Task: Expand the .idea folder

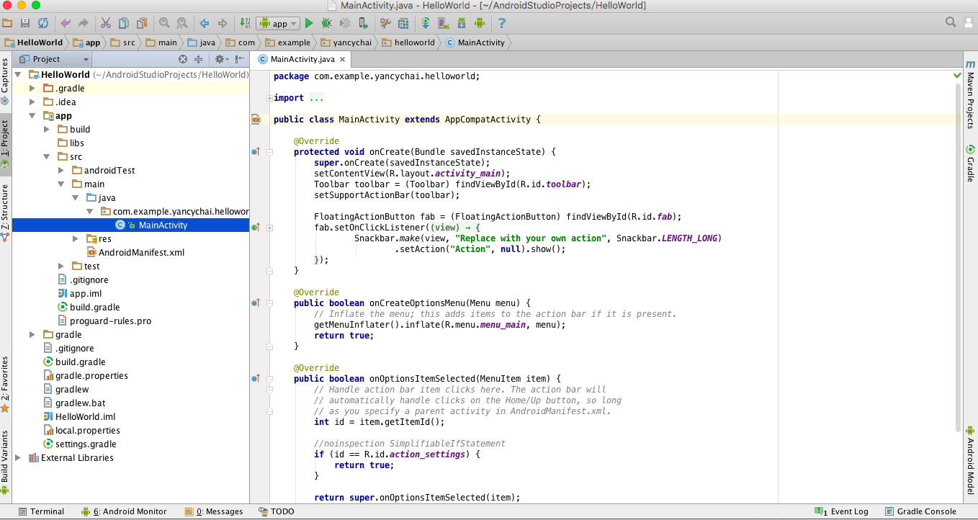Action: 32,102
